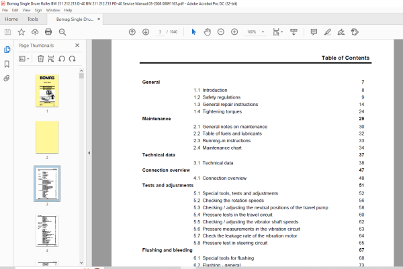Close the Page Thumbnails panel
The image size is (403, 269).
click(x=77, y=45)
